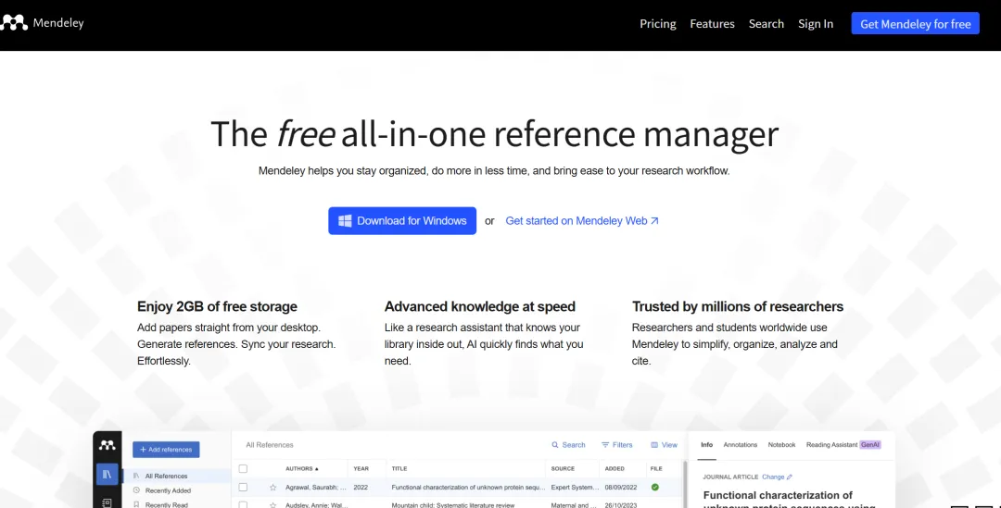
Task: Open View options in the preview toolbar
Action: click(664, 445)
